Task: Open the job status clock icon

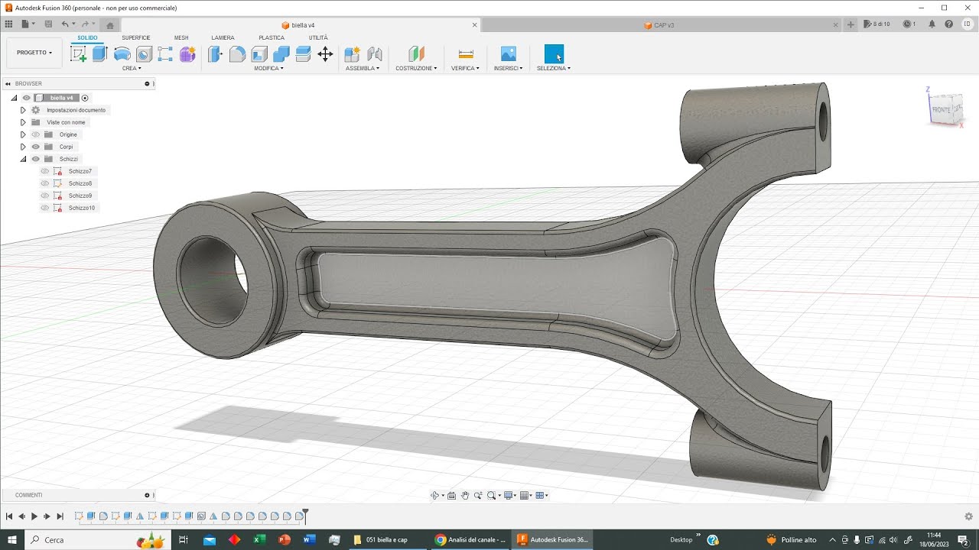Action: click(x=909, y=24)
